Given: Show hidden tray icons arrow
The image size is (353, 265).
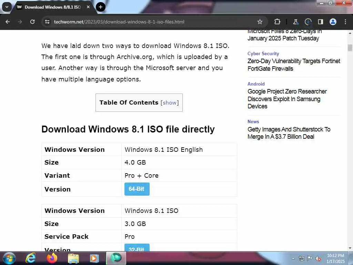Looking at the screenshot, I should (293, 259).
